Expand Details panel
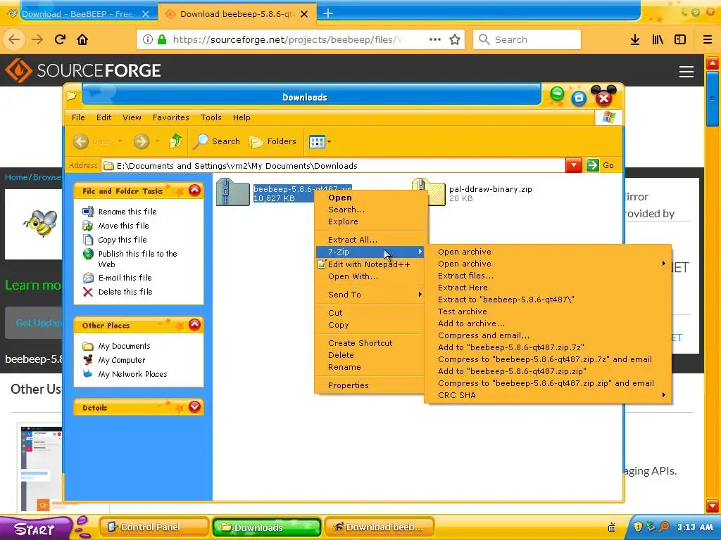Image resolution: width=721 pixels, height=540 pixels. [x=194, y=407]
